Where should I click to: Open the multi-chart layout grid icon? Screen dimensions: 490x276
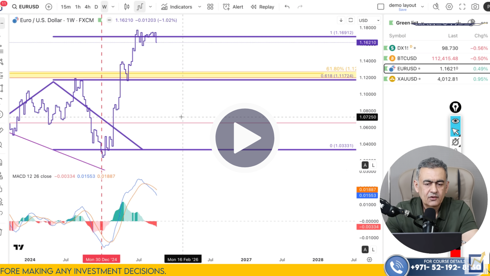pos(210,7)
